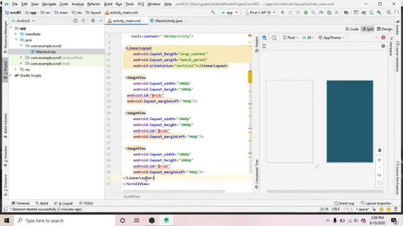The width and height of the screenshot is (403, 226).
Task: Open the Terminal tool window
Action: point(21,203)
